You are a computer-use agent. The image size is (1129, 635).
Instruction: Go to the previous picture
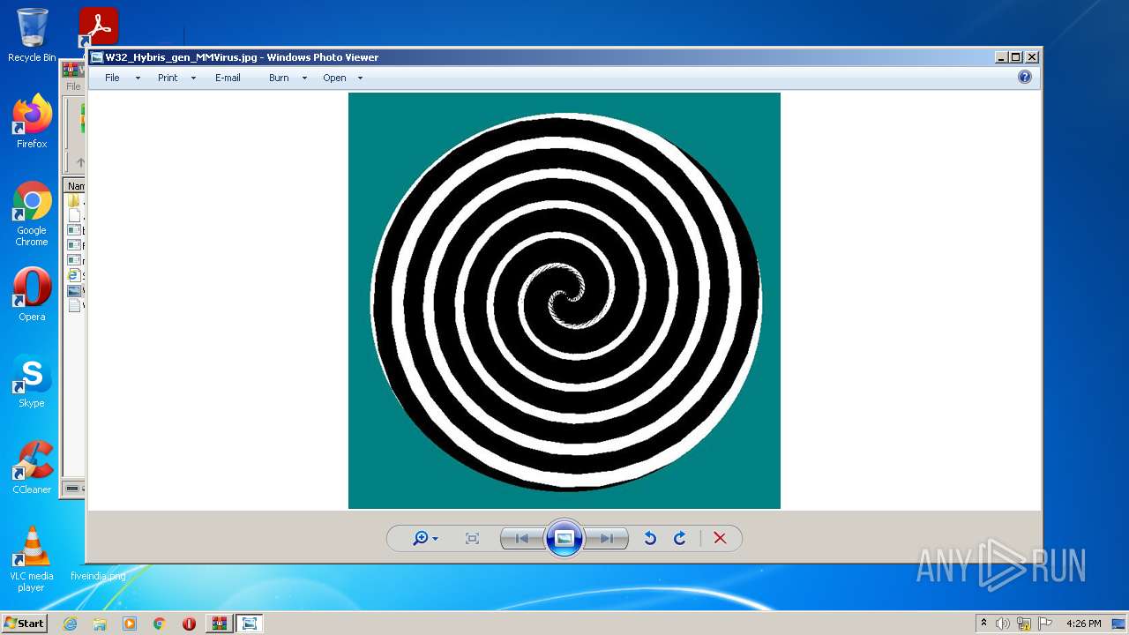[x=522, y=538]
